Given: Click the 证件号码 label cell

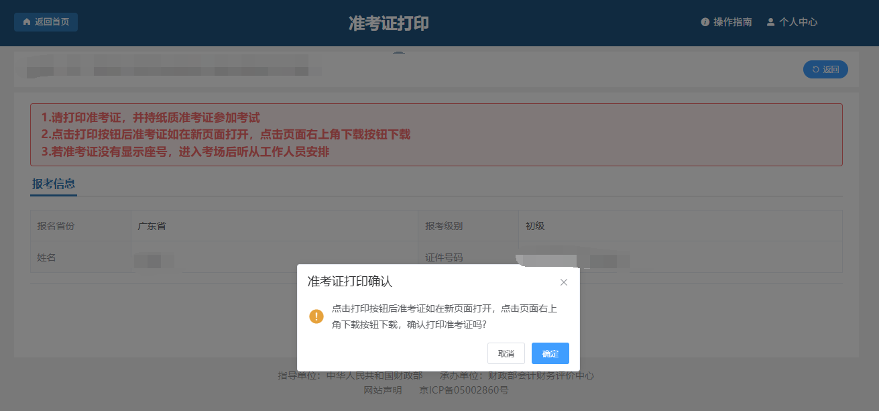Looking at the screenshot, I should 469,257.
